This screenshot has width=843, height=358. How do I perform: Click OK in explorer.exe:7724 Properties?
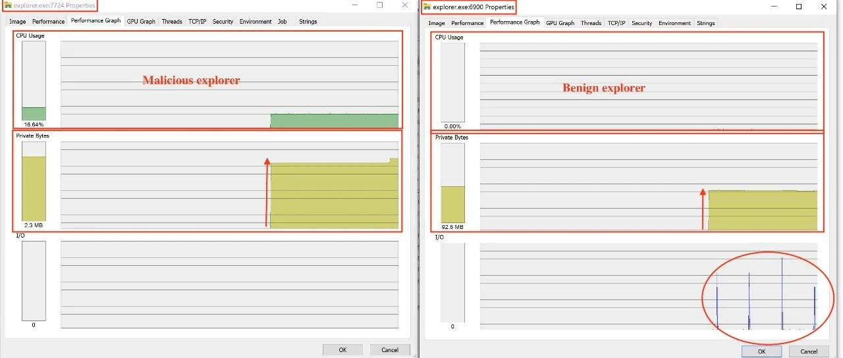[342, 349]
